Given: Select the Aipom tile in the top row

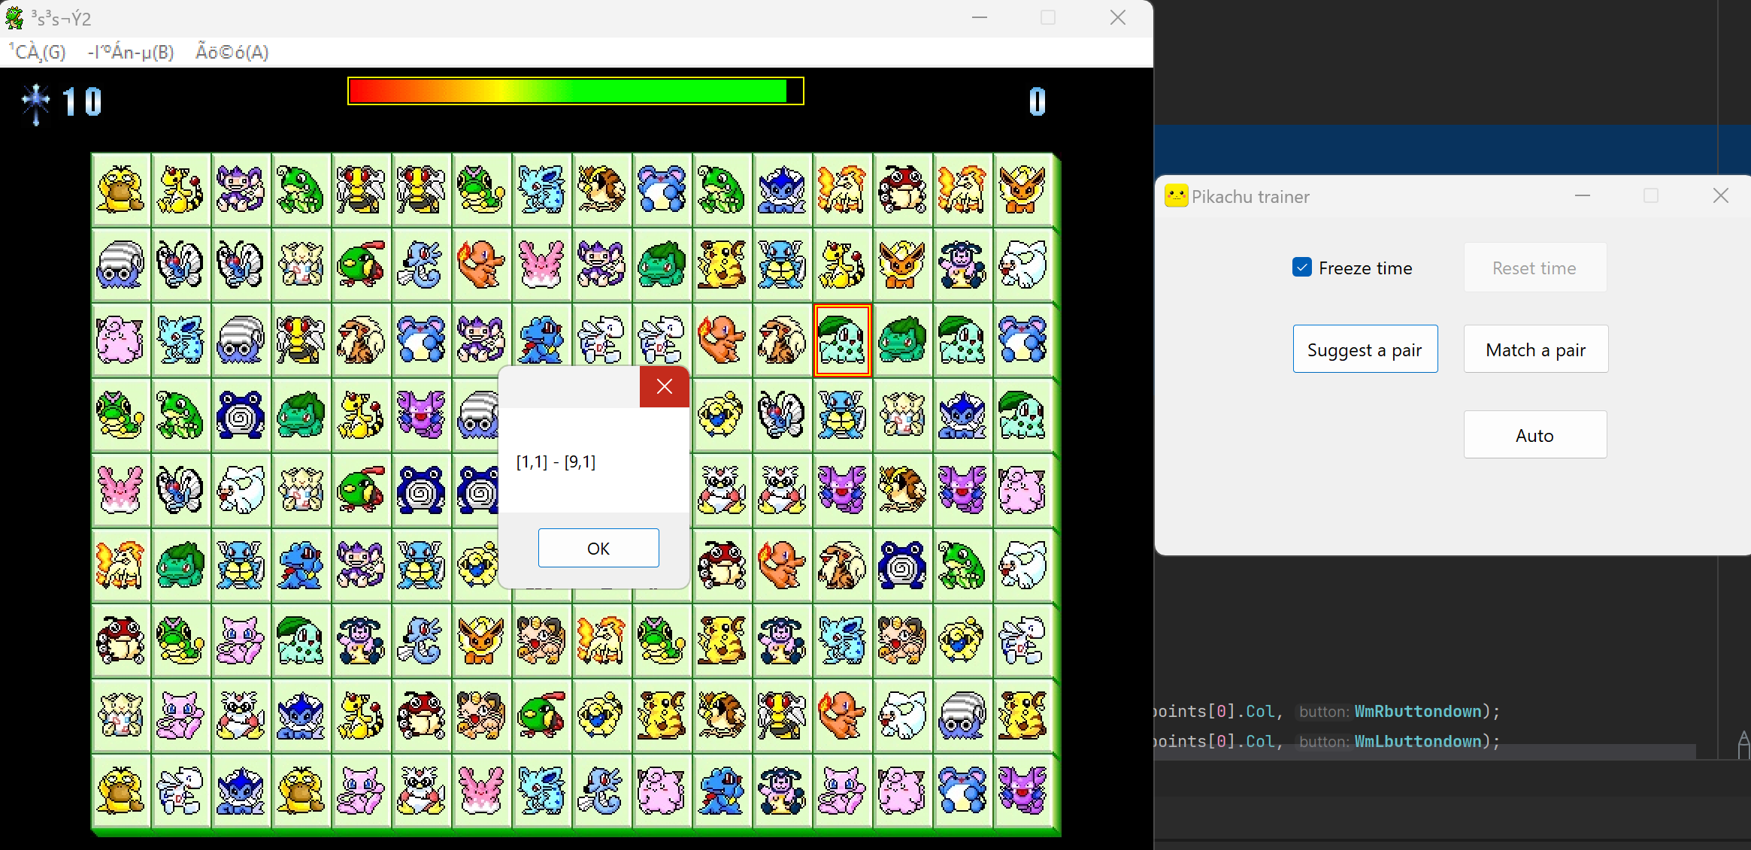Looking at the screenshot, I should point(241,189).
